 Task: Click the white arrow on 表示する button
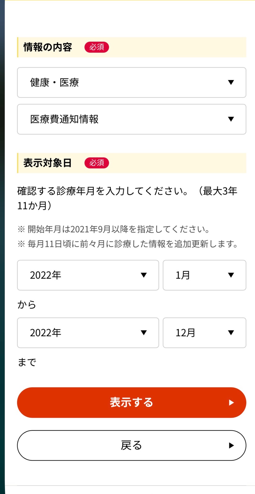[x=231, y=403]
